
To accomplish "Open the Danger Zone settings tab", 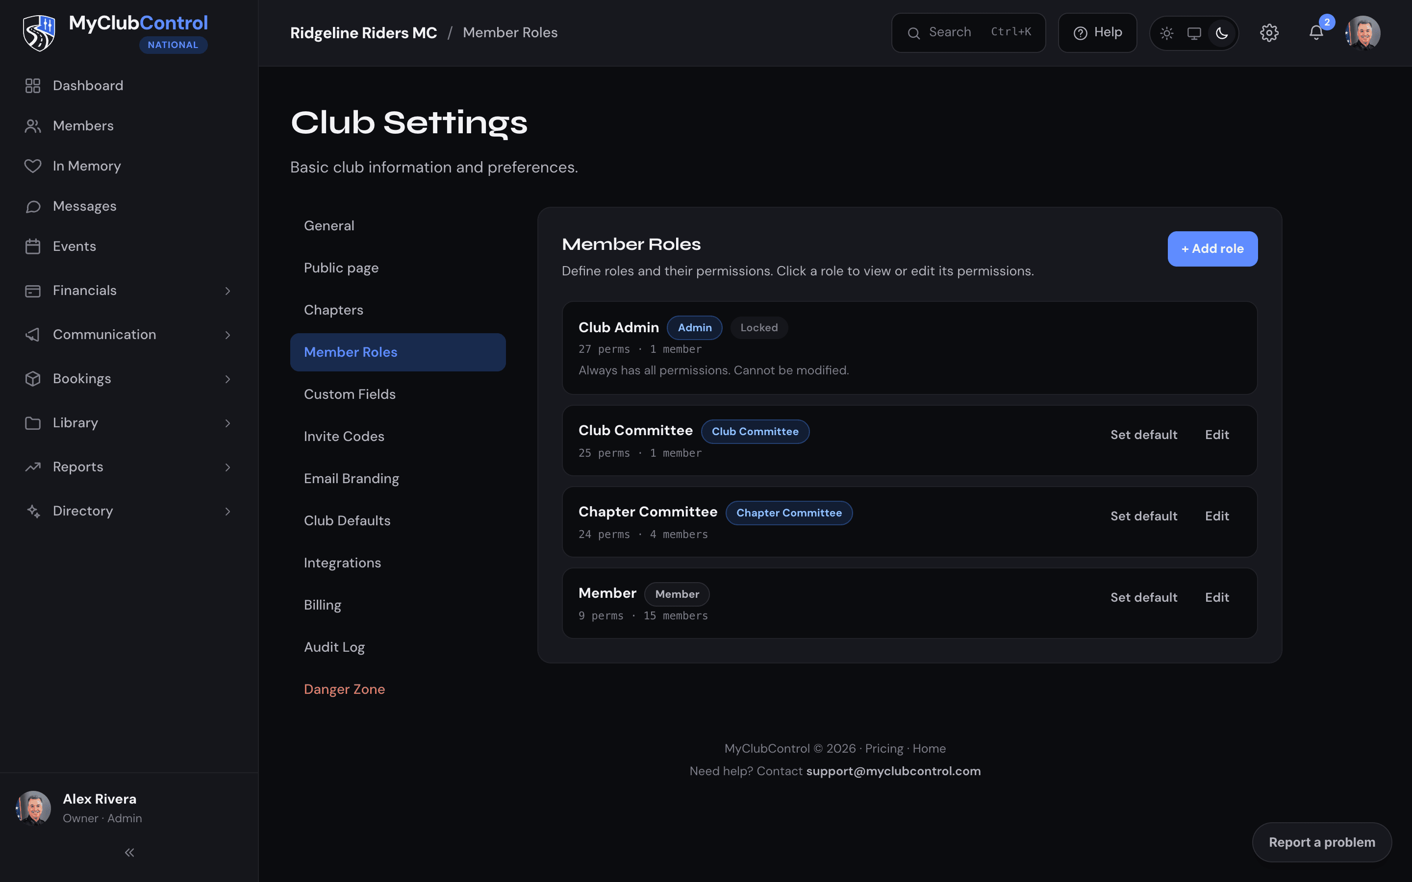I will (398, 689).
